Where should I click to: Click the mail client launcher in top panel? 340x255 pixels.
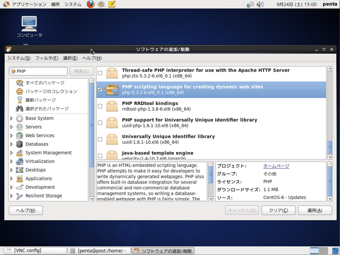tap(101, 4)
